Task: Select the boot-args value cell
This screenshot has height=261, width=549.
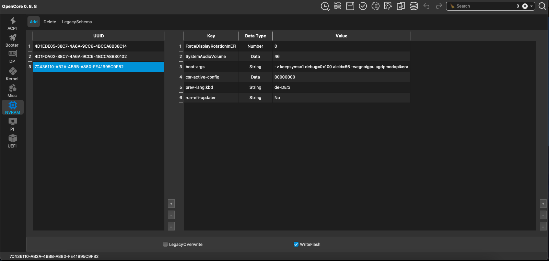Action: pyautogui.click(x=341, y=67)
